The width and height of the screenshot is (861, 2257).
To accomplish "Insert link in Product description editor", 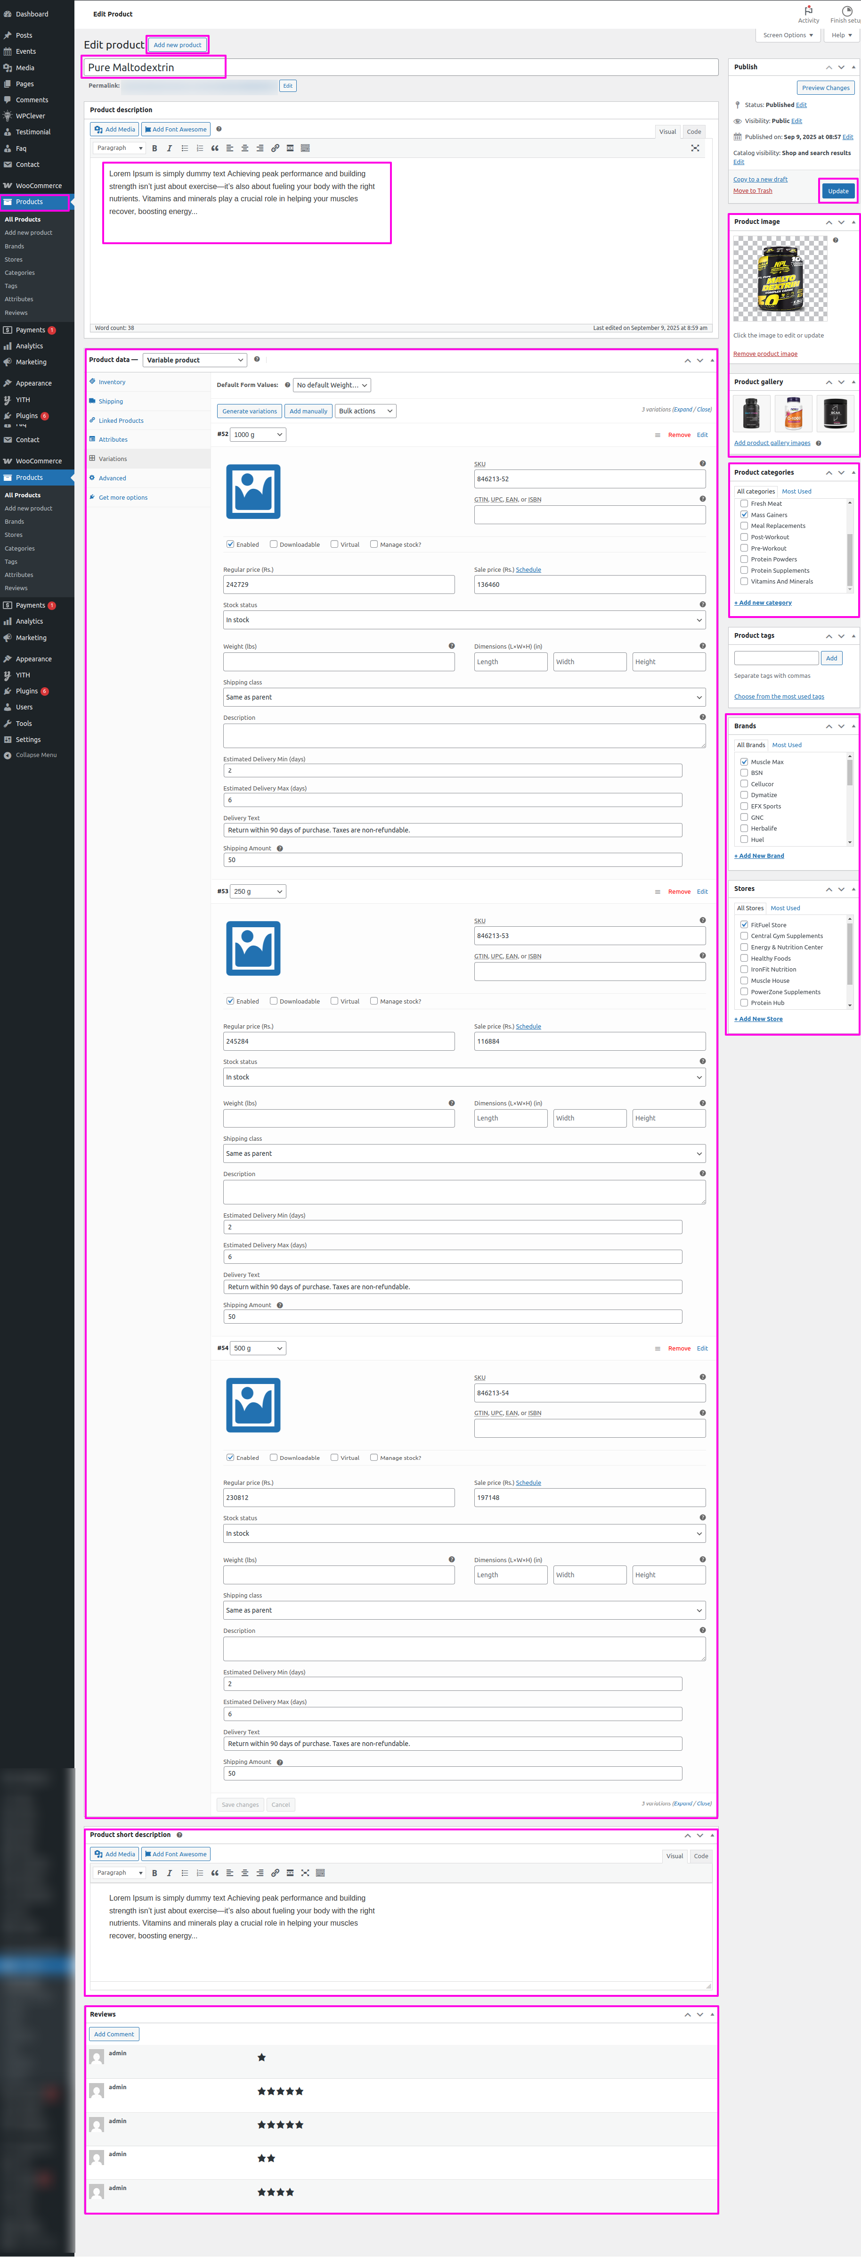I will point(275,148).
